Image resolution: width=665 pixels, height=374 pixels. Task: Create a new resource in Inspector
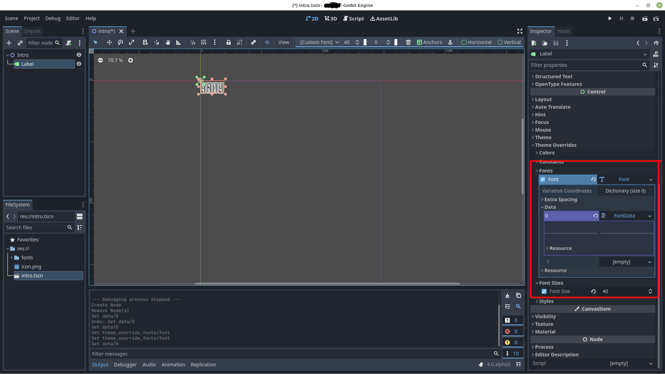coord(534,43)
